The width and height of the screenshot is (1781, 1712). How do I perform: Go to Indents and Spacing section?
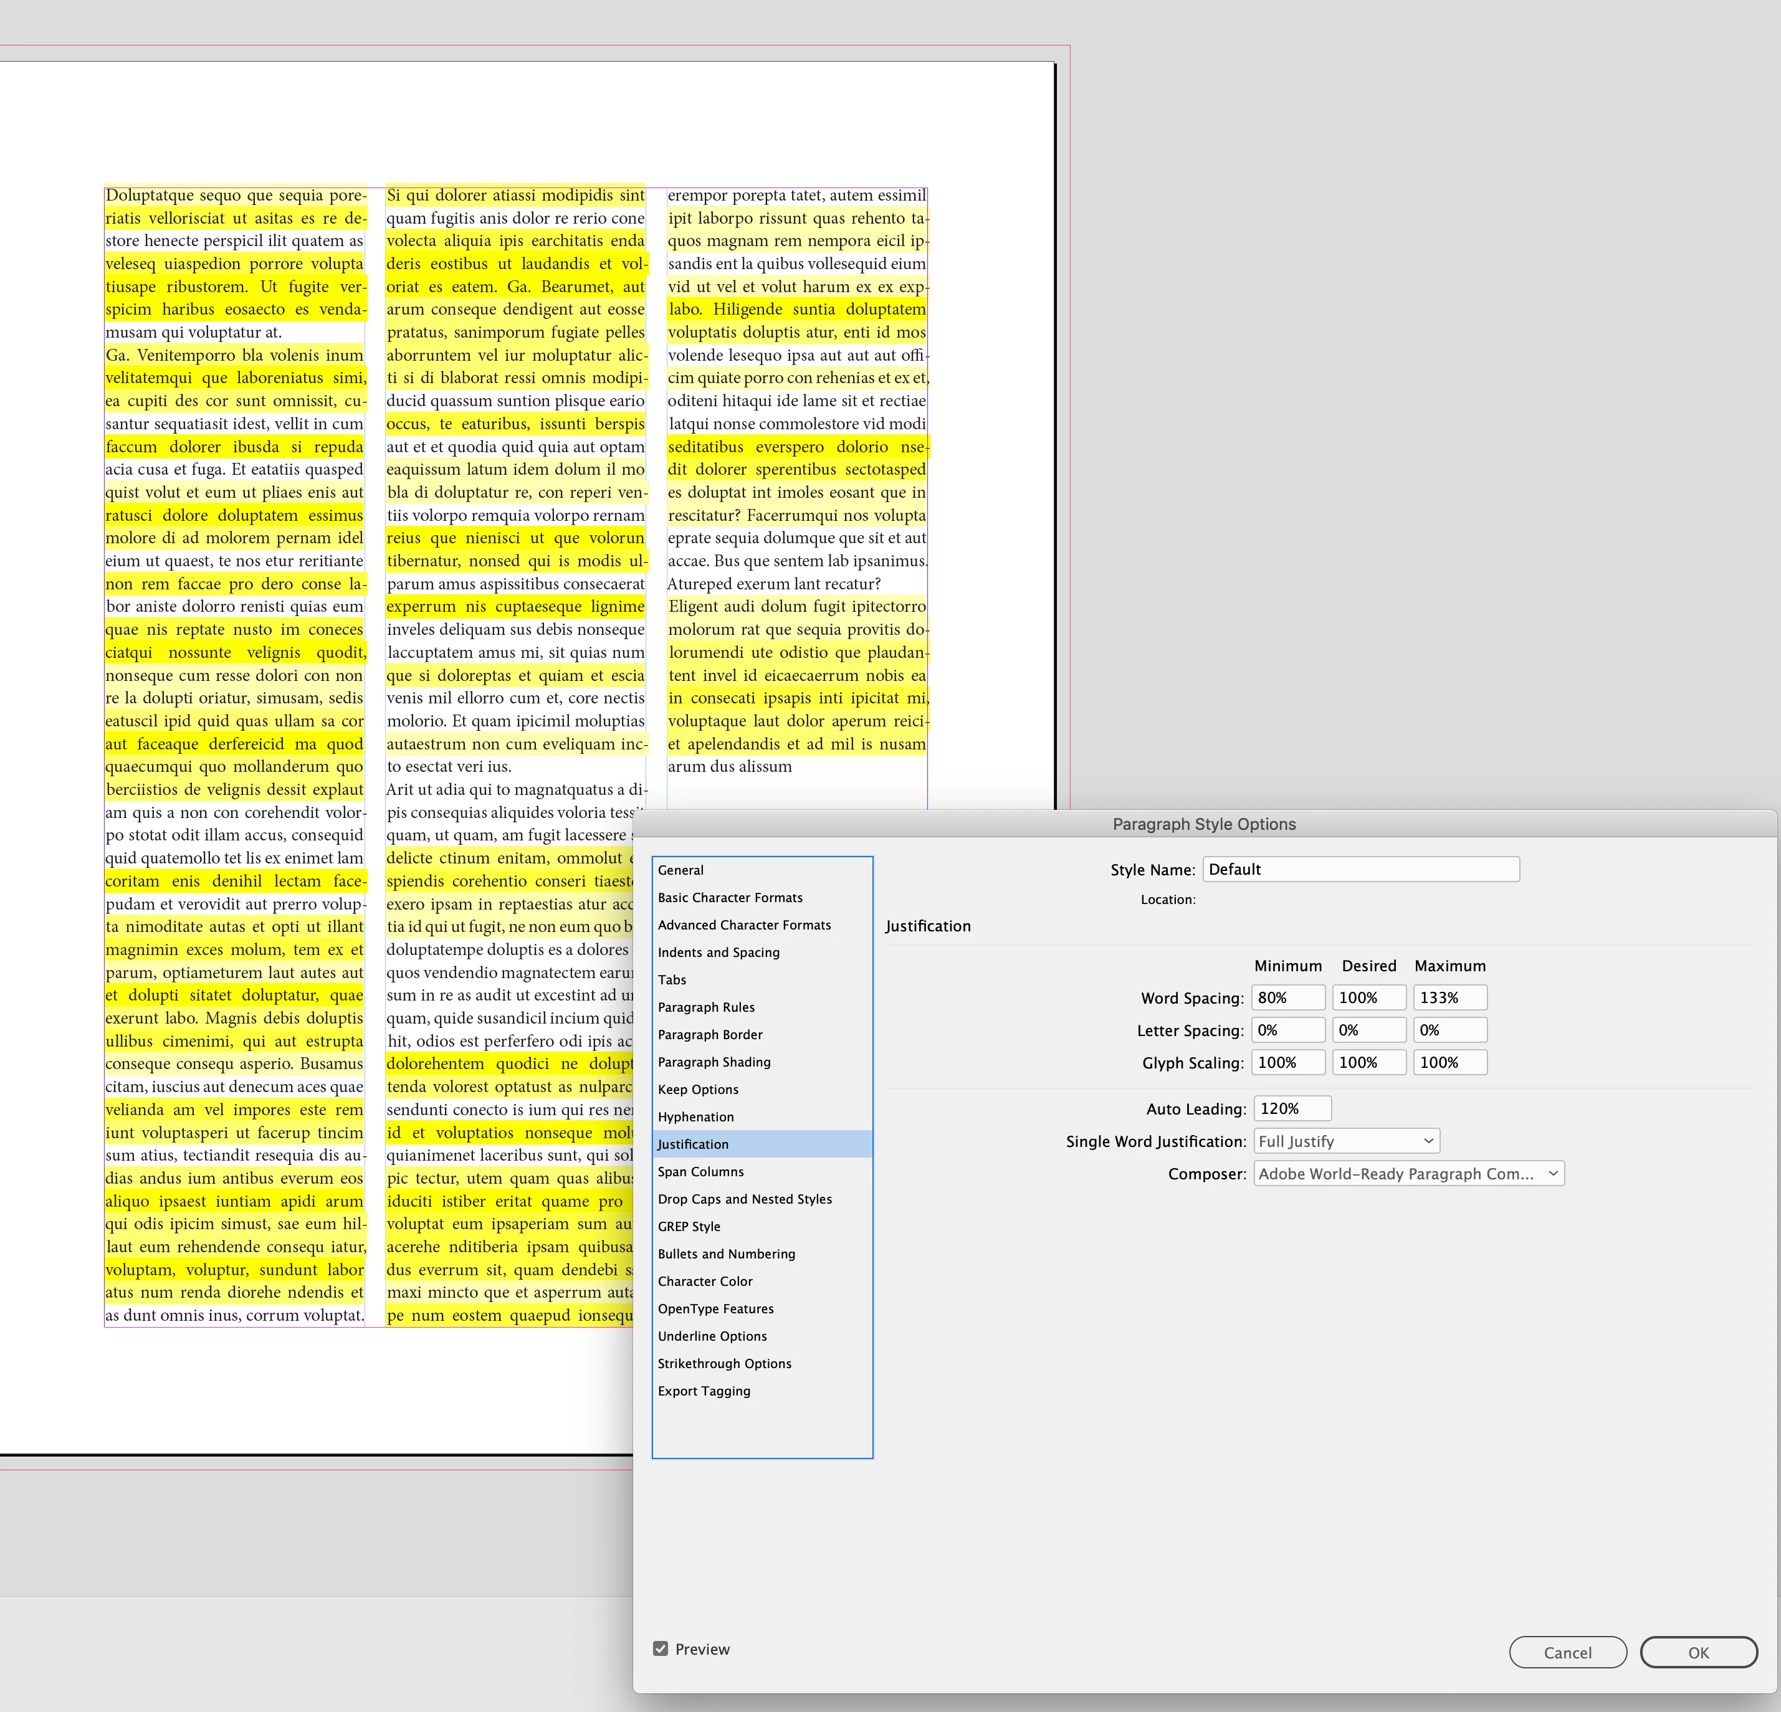[x=718, y=952]
